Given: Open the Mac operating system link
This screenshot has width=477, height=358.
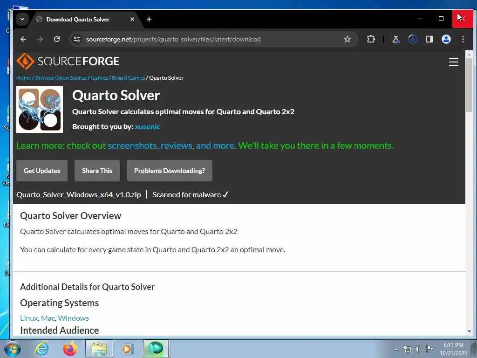Looking at the screenshot, I should pos(48,318).
